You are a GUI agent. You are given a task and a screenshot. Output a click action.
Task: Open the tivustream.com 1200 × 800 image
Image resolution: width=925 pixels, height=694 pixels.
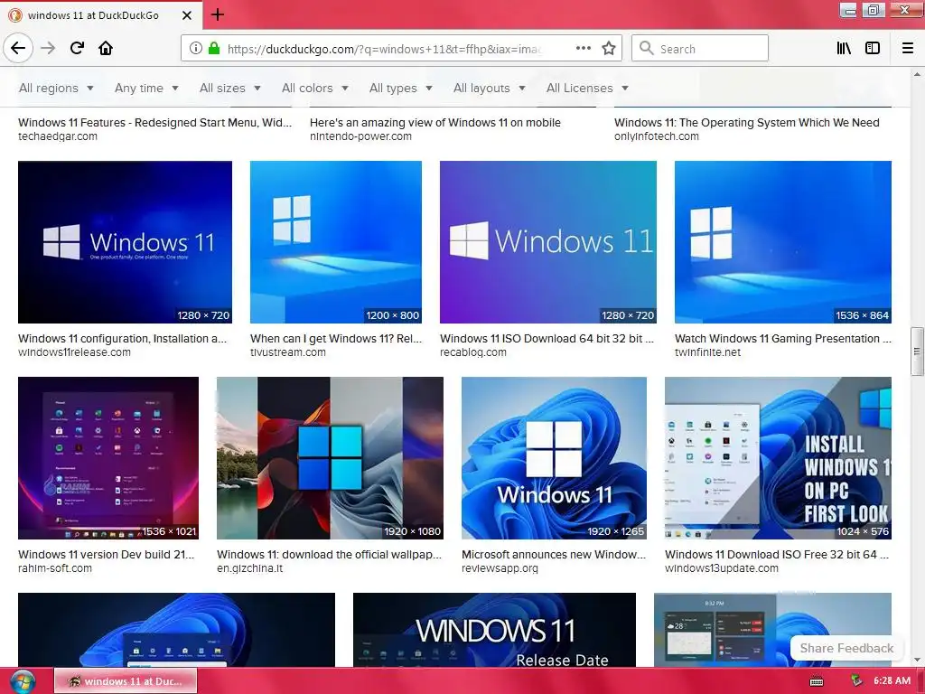point(336,242)
